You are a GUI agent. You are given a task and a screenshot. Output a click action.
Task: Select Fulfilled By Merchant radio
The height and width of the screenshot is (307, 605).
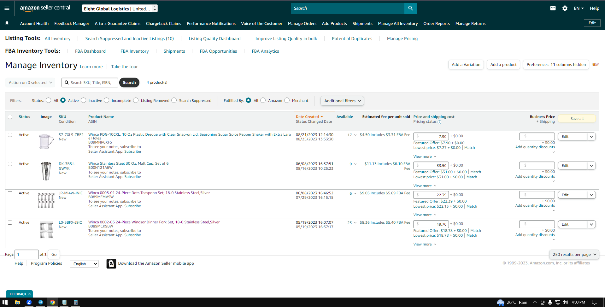[x=287, y=100]
